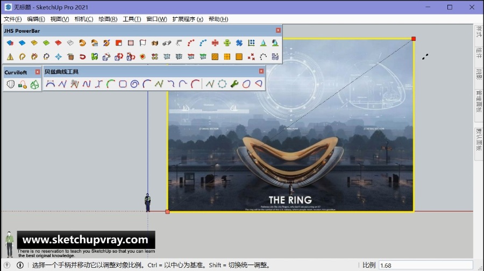Image resolution: width=484 pixels, height=271 pixels.
Task: Open the 帮助(H) menu
Action: coord(218,19)
